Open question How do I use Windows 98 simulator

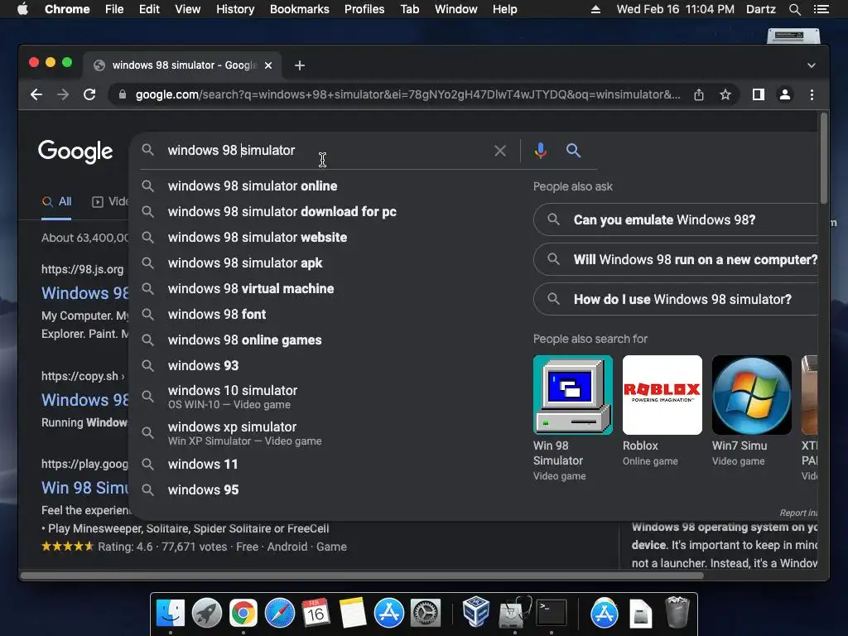[x=676, y=299]
